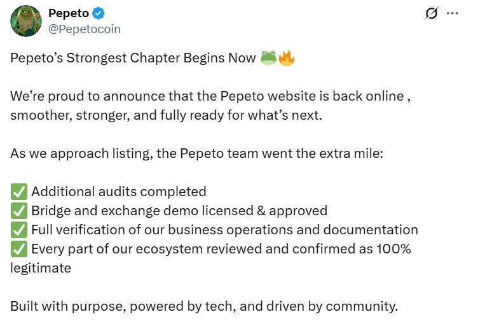
Task: Click 'Bridge and exchange demo licensed & approved'
Action: coord(179,211)
